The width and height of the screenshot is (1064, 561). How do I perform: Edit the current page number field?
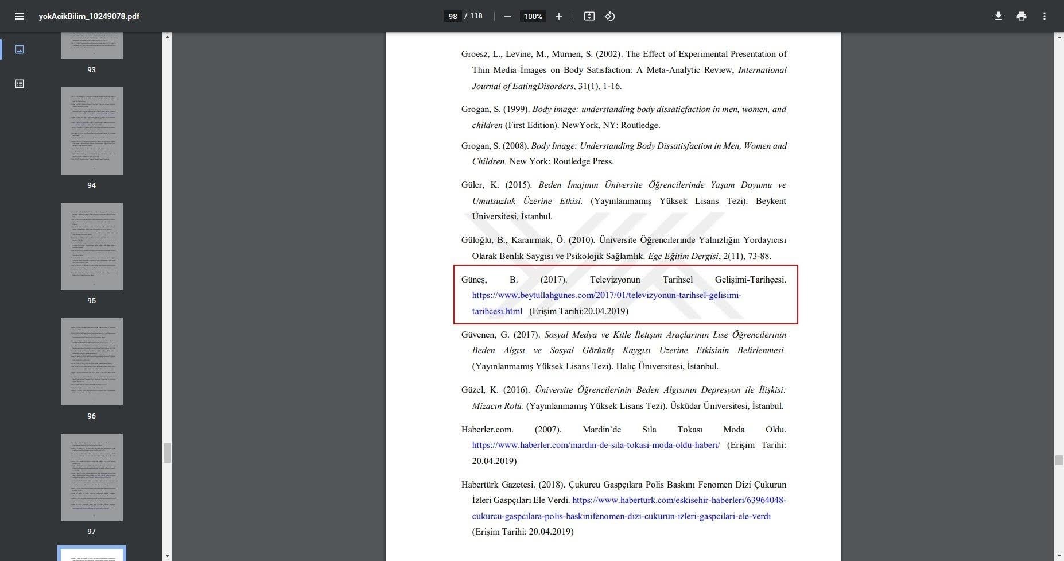[453, 16]
